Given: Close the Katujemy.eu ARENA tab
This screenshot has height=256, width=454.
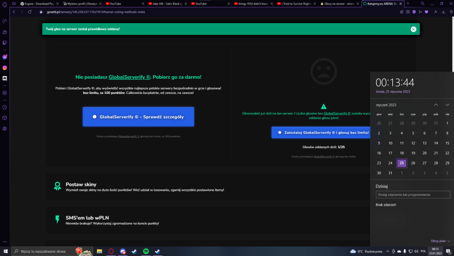Looking at the screenshot, I should coord(401,4).
